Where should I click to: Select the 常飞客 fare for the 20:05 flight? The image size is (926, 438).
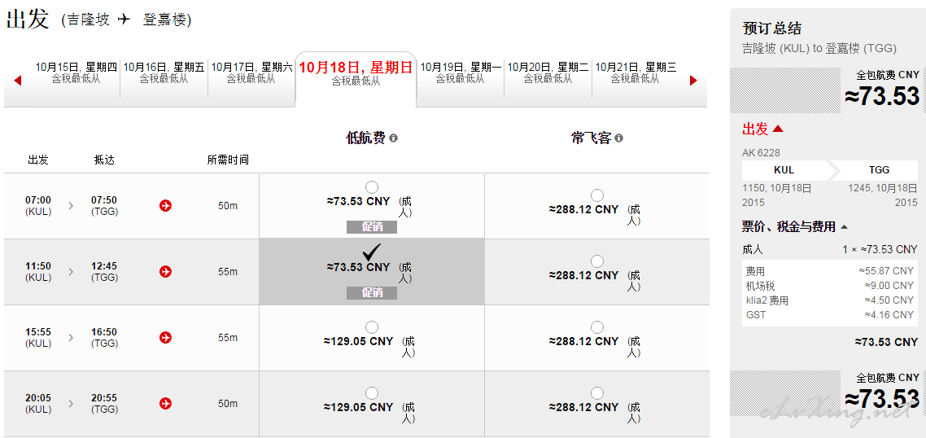597,393
